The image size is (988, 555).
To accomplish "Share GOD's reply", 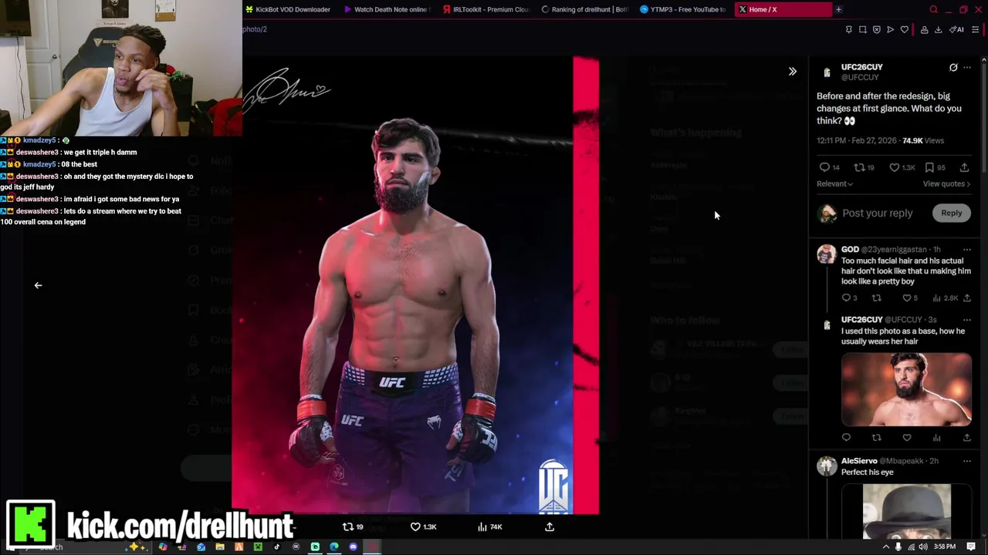I will tap(966, 298).
